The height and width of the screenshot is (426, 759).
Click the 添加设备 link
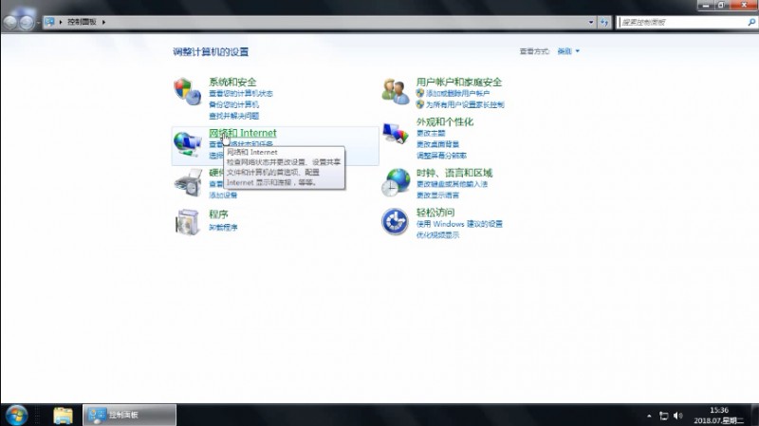pos(223,194)
